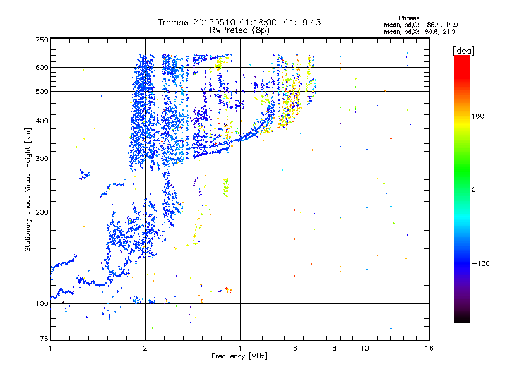This screenshot has height=379, width=505.
Task: Click the 'RwPretec (8p)' subtitle
Action: tap(240, 30)
